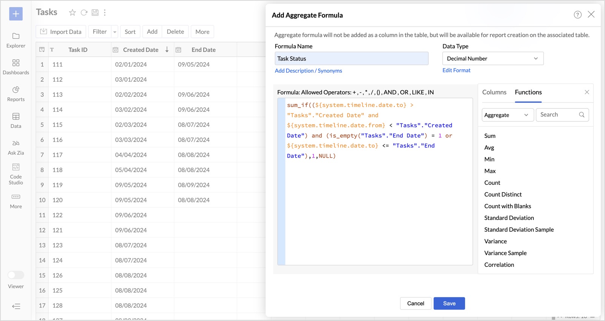
Task: Click the table row selector header icon
Action: 42,50
